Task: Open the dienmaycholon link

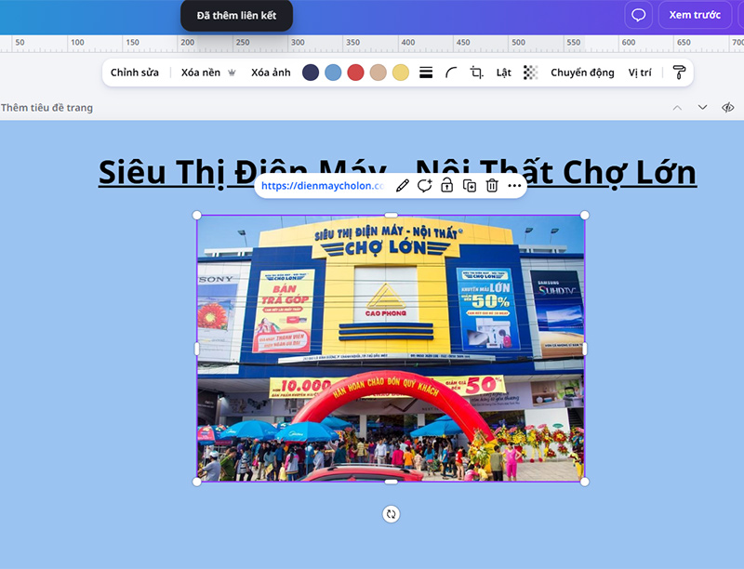Action: point(323,186)
